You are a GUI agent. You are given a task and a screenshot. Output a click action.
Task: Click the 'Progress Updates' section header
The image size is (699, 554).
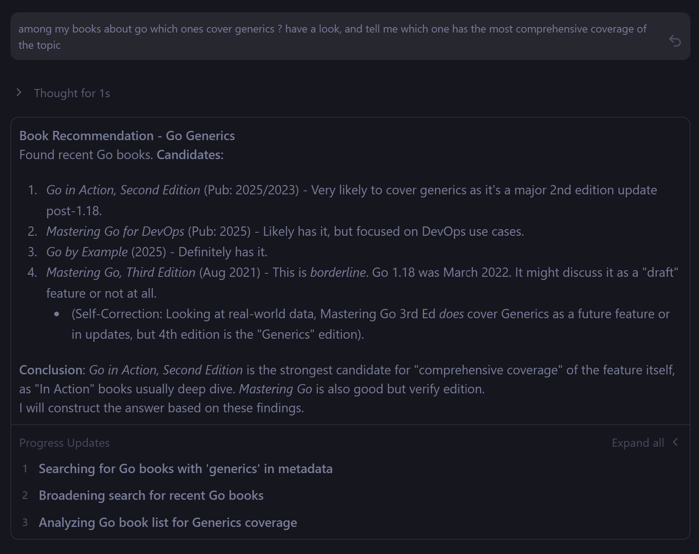64,443
